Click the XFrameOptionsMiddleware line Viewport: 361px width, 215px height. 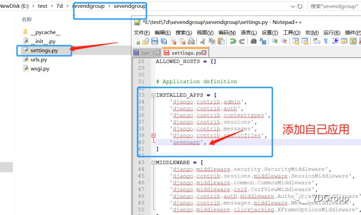pyautogui.click(x=265, y=210)
